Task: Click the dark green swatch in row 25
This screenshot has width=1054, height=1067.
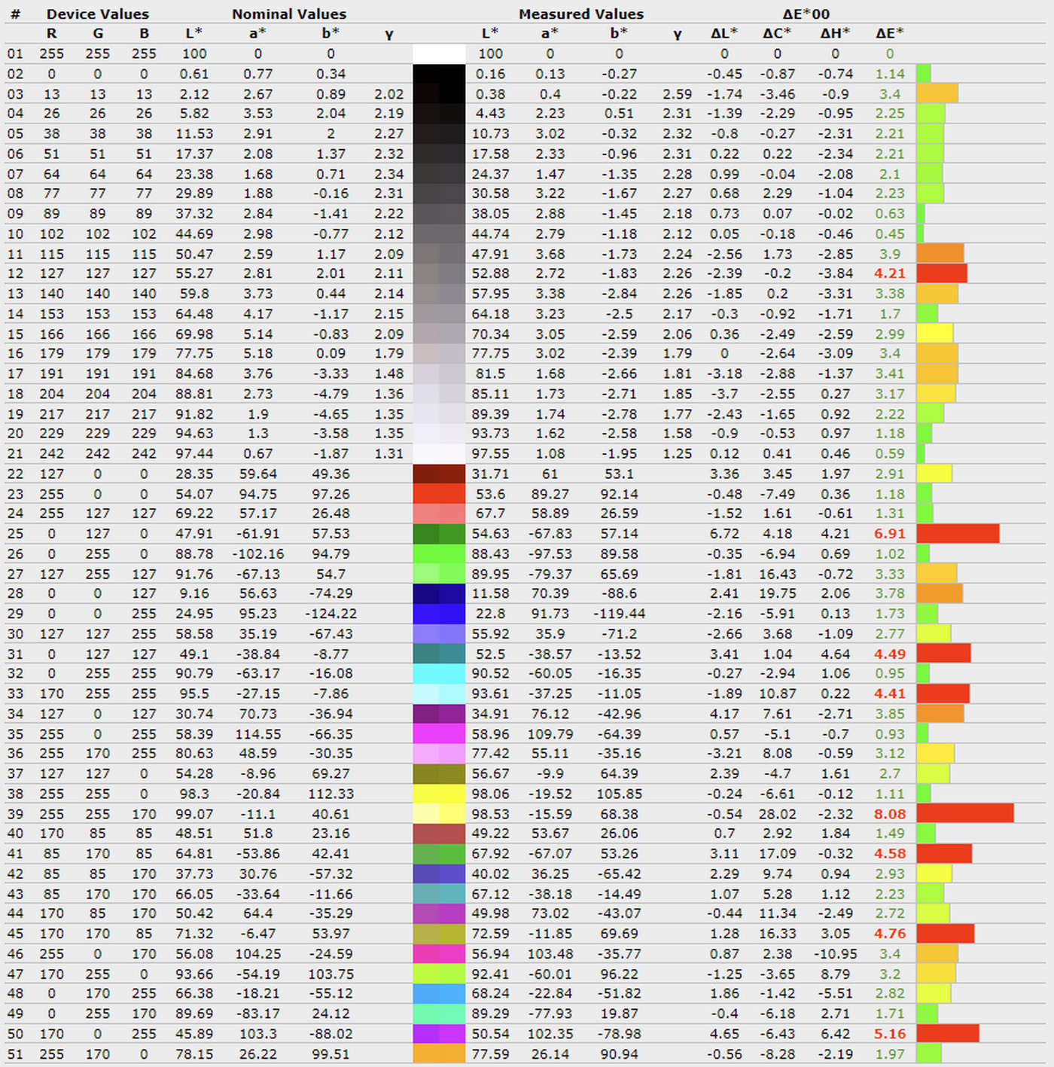Action: (x=439, y=534)
